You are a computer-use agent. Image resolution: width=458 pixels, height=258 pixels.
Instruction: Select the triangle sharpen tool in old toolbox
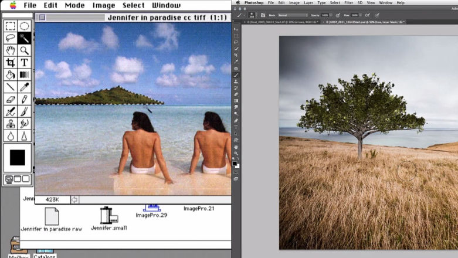pyautogui.click(x=24, y=136)
